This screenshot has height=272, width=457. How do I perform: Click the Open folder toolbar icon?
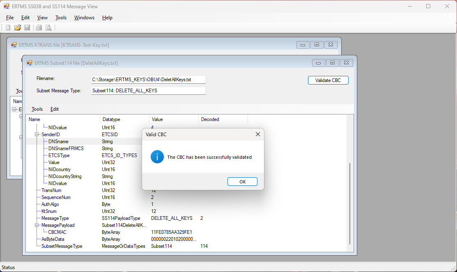(x=18, y=27)
